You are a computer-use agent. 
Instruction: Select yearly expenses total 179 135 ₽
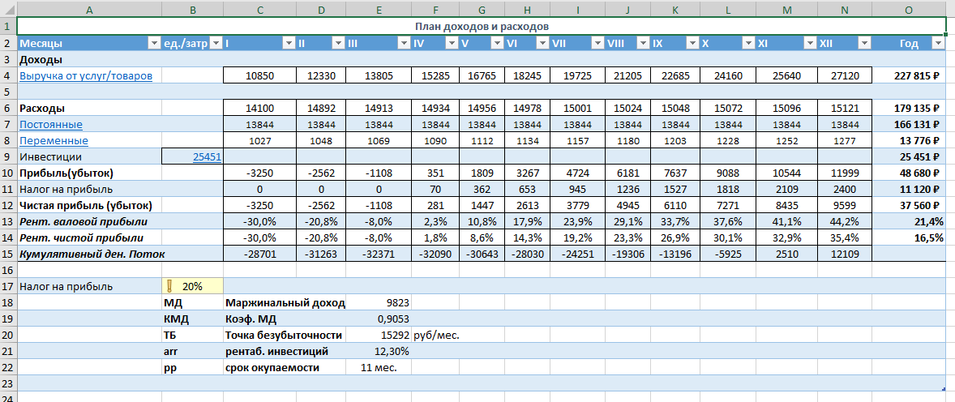click(908, 108)
